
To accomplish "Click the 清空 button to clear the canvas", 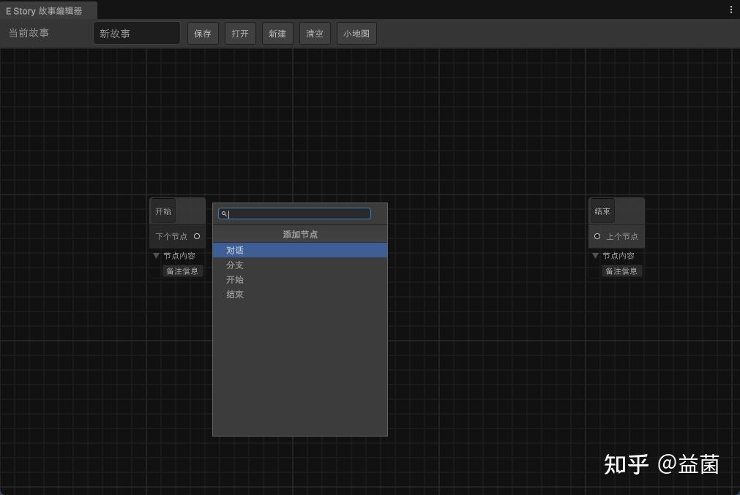I will (314, 33).
